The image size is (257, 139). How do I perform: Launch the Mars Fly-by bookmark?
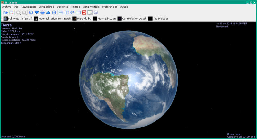click(x=83, y=19)
